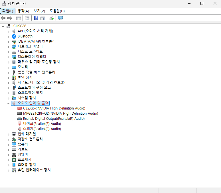The image size is (221, 193).
Task: Select 스피커(Realtek(R) Audio) device
Action: [x=42, y=129]
